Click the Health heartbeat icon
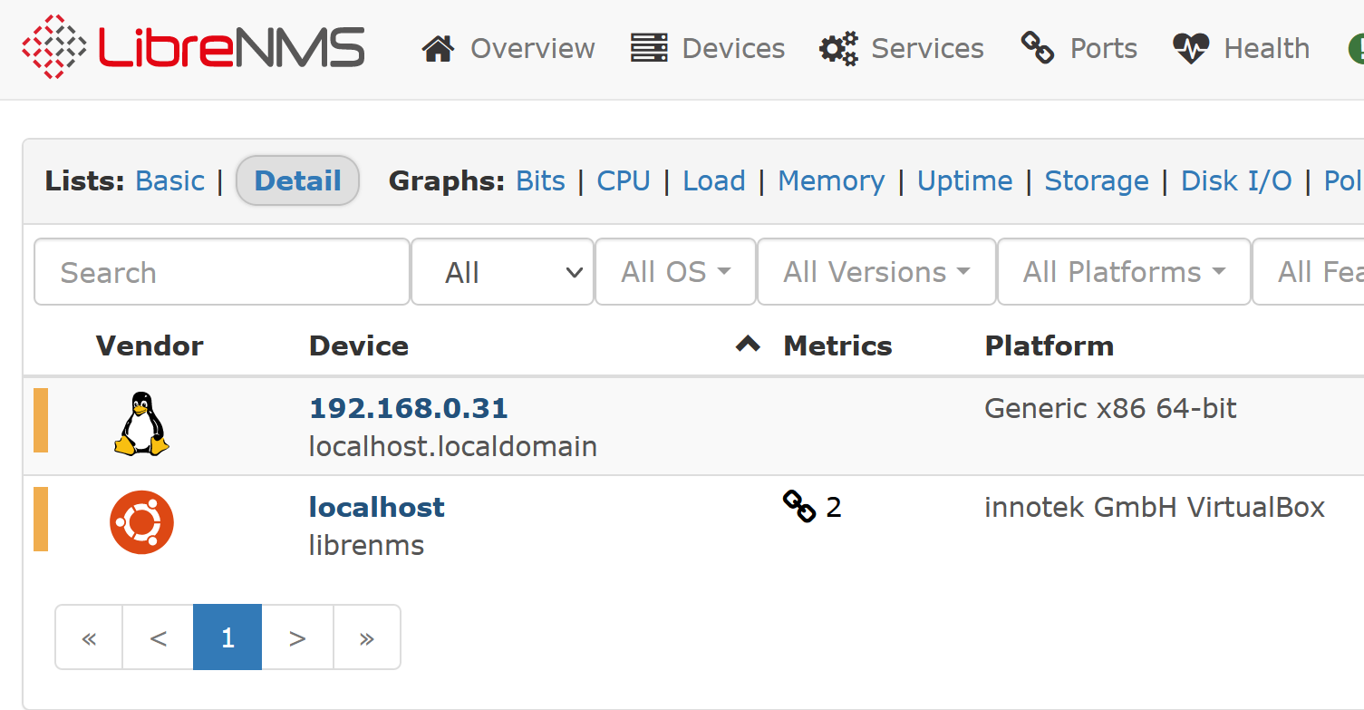The width and height of the screenshot is (1364, 710). pyautogui.click(x=1191, y=48)
